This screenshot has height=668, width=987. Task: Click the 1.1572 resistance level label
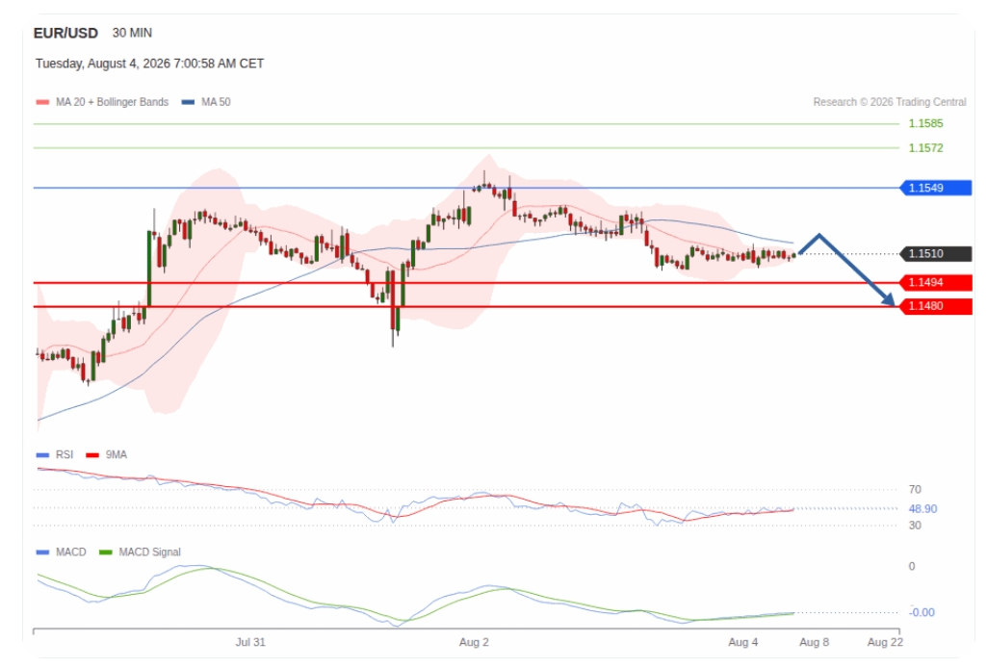click(x=925, y=148)
